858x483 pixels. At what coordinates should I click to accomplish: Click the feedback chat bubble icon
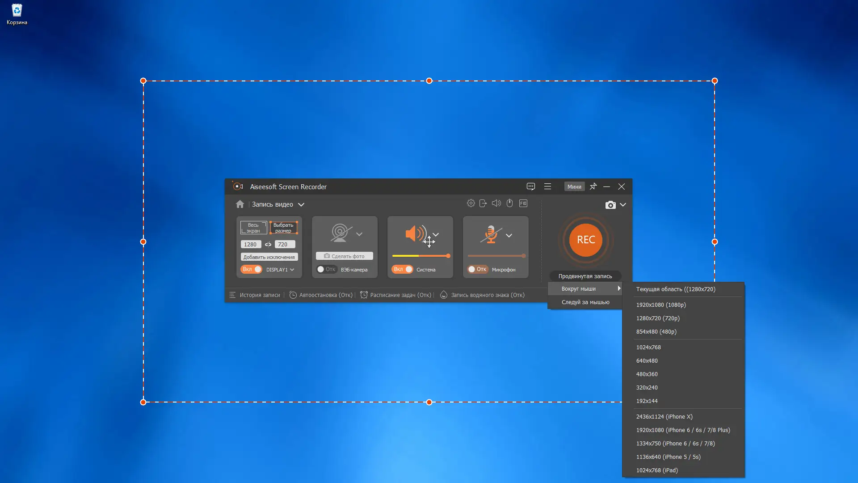(x=531, y=186)
